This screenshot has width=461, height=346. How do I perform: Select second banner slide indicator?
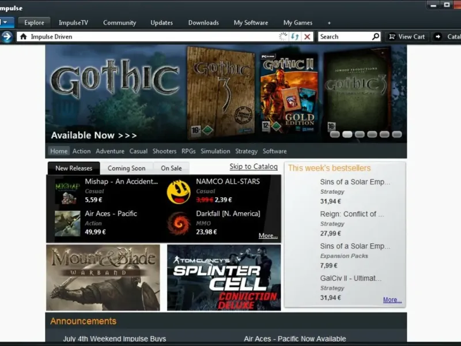click(347, 134)
